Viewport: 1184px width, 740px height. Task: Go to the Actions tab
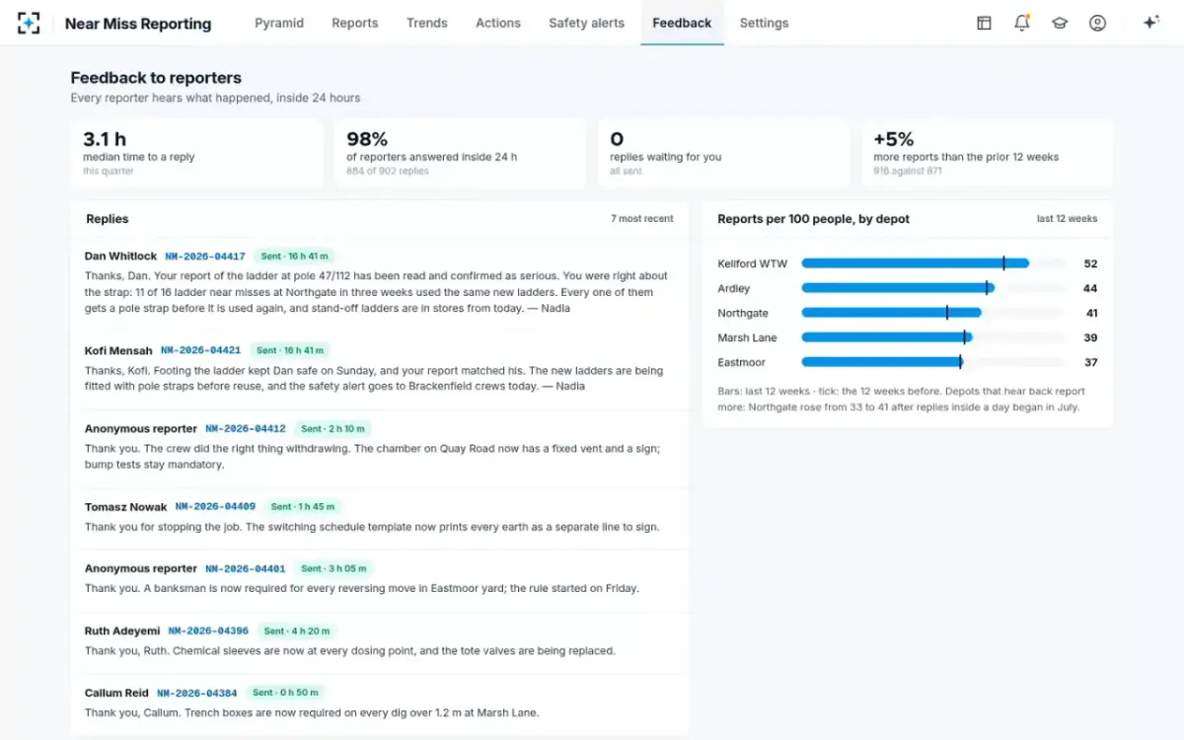(x=498, y=23)
